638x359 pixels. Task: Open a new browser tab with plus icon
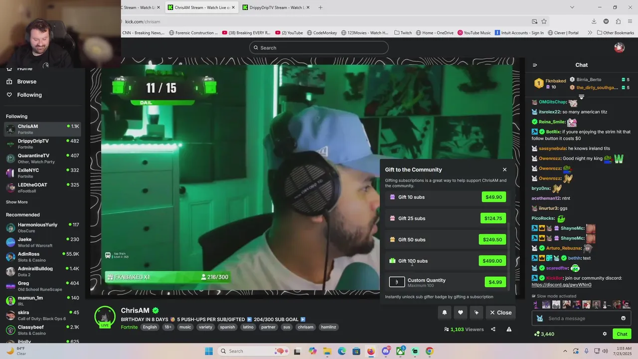(x=320, y=7)
